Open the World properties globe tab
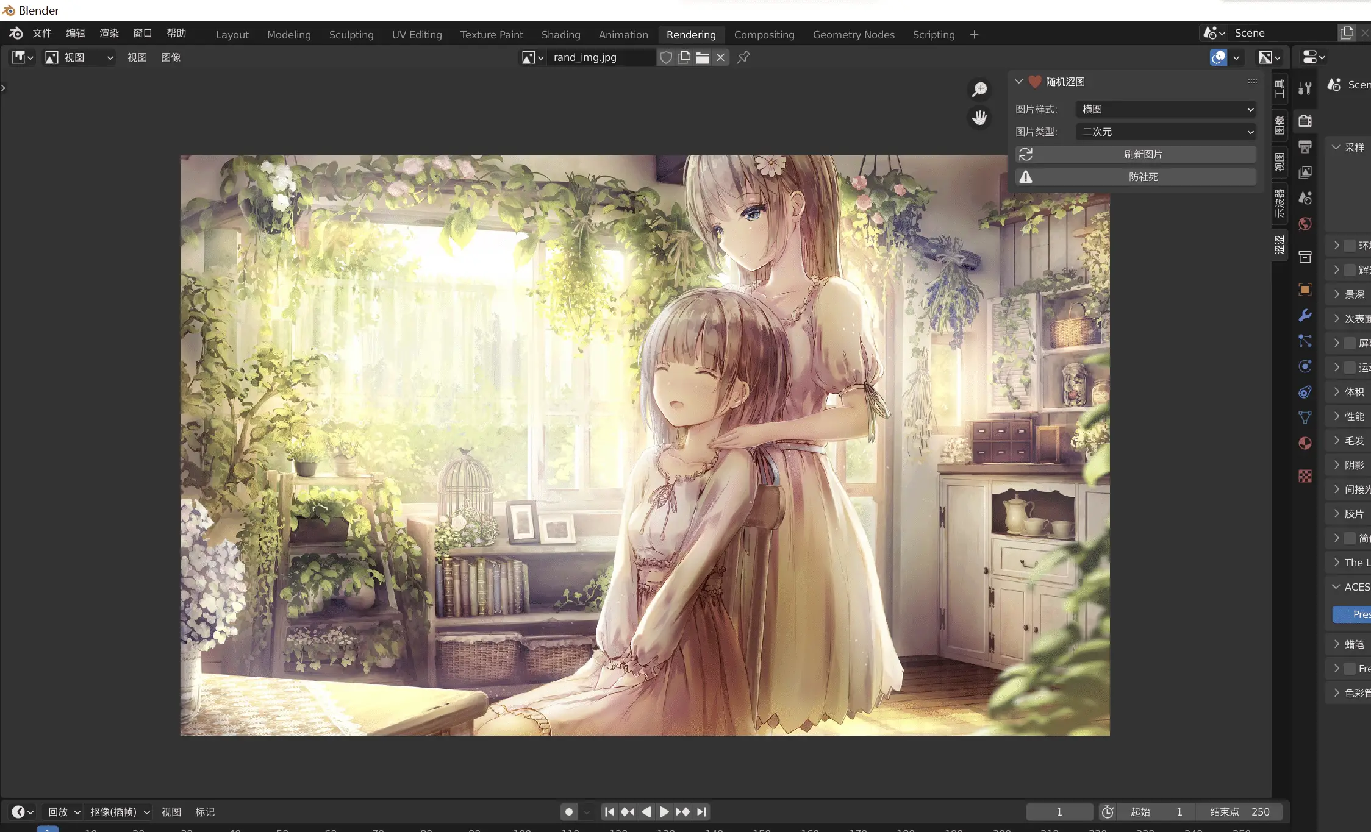Screen dimensions: 1371x832 click(1305, 224)
